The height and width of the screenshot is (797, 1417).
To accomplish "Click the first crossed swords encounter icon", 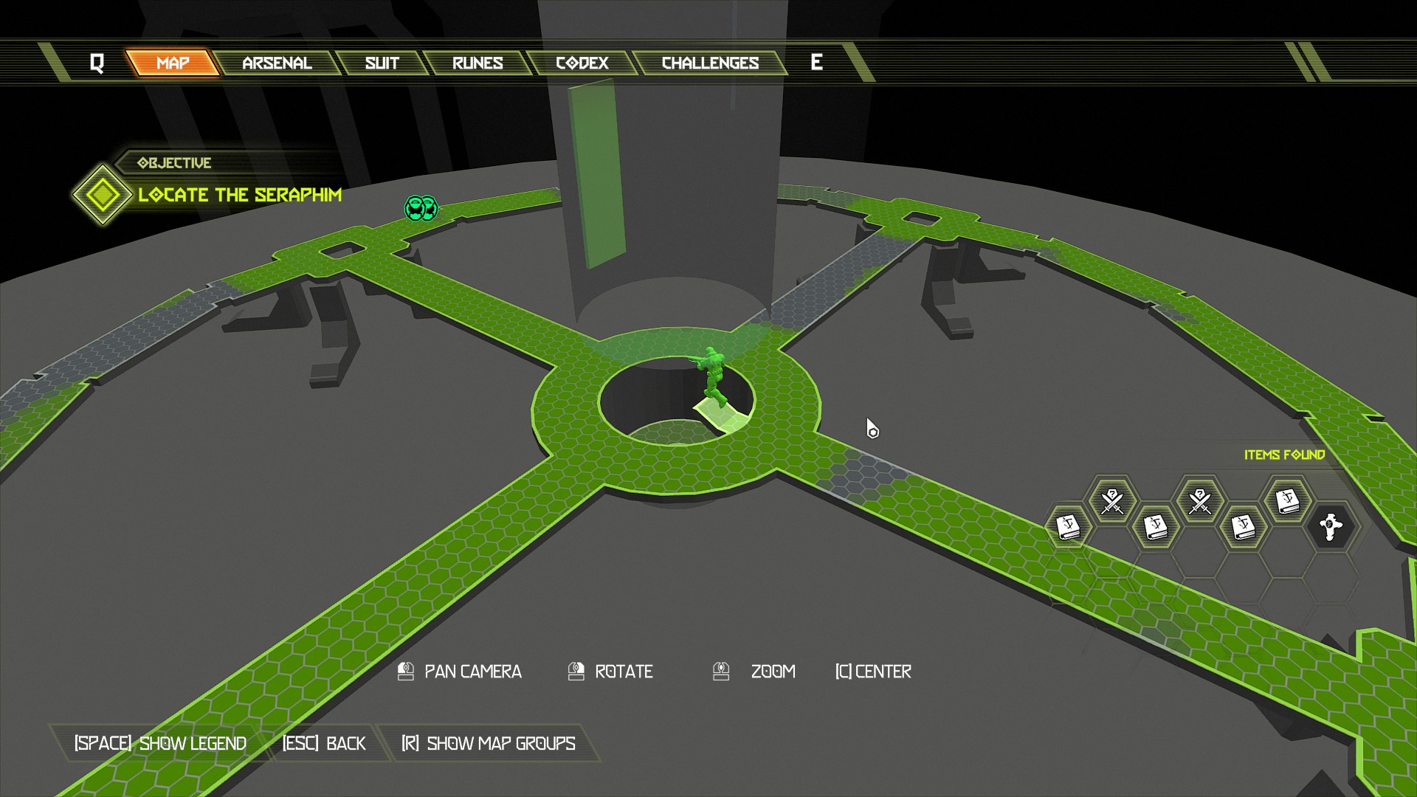I will 1111,501.
